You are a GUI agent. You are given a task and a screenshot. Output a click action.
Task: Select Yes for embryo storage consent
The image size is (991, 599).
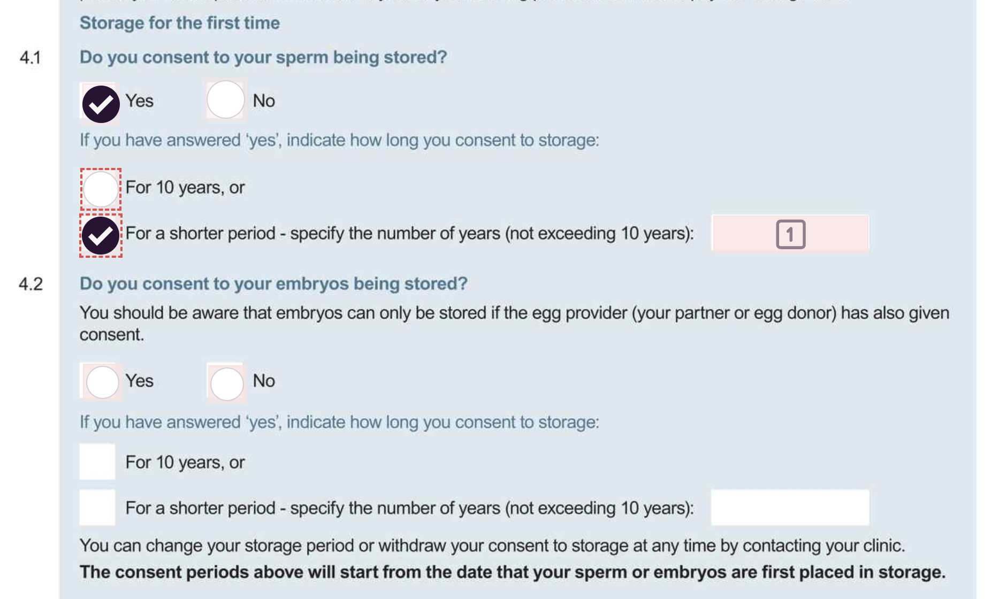tap(102, 382)
